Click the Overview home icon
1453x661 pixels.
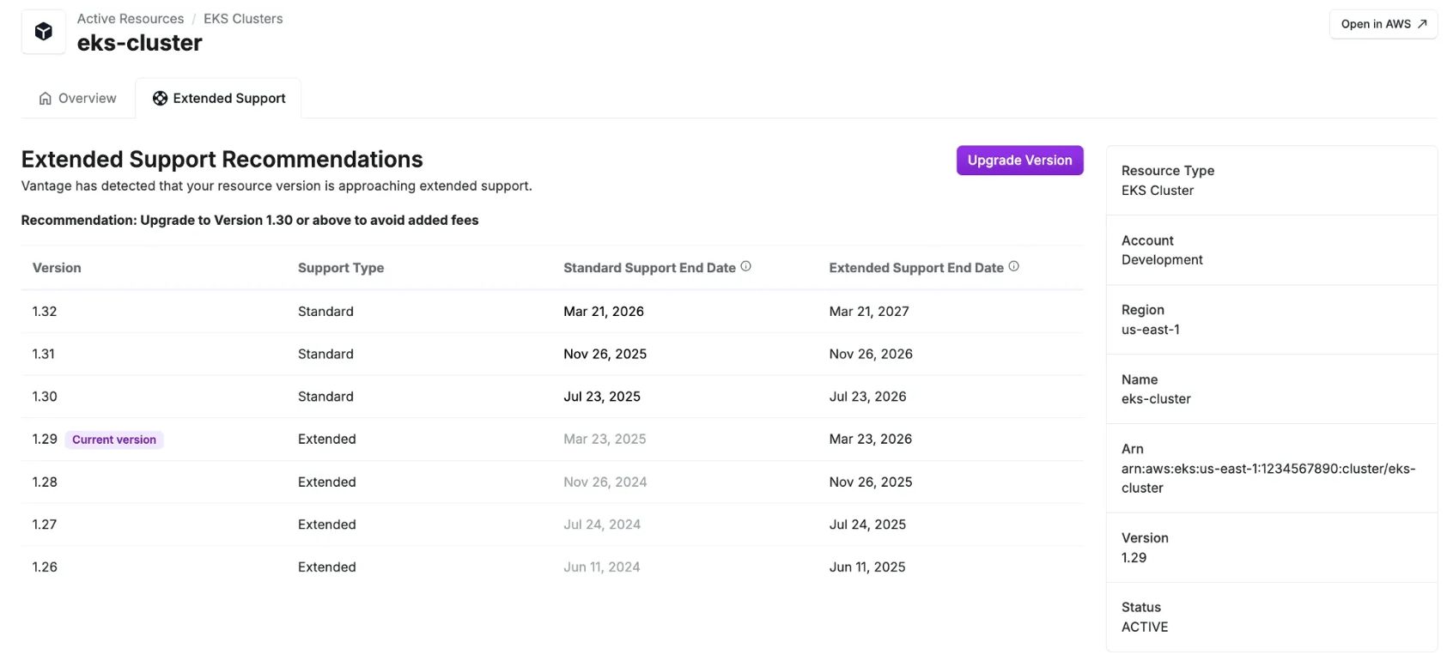(x=46, y=99)
